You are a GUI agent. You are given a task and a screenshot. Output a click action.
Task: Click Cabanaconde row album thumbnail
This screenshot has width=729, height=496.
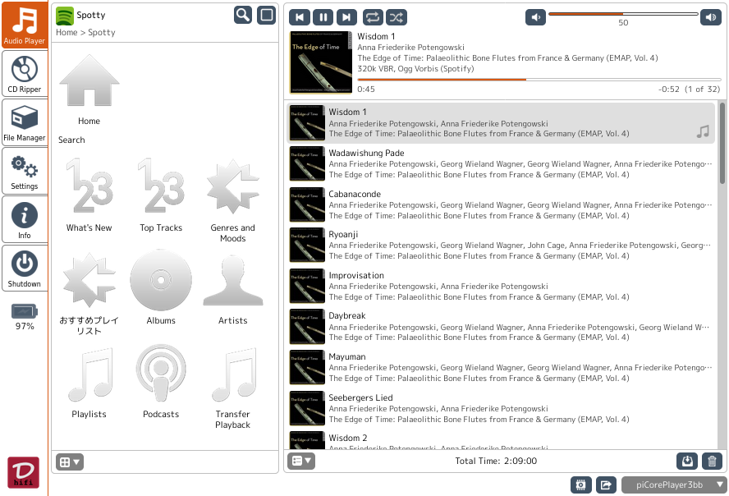(307, 204)
